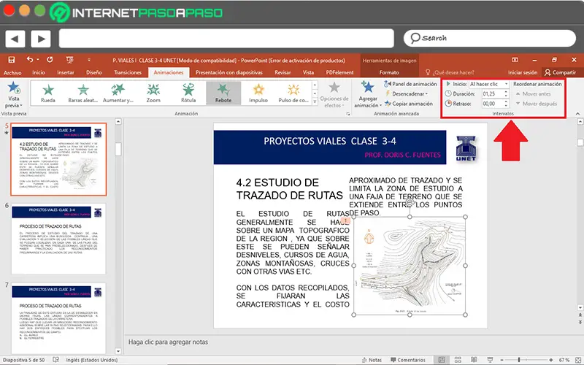584x365 pixels.
Task: Switch to Presentación con diapositivas tab
Action: point(229,72)
